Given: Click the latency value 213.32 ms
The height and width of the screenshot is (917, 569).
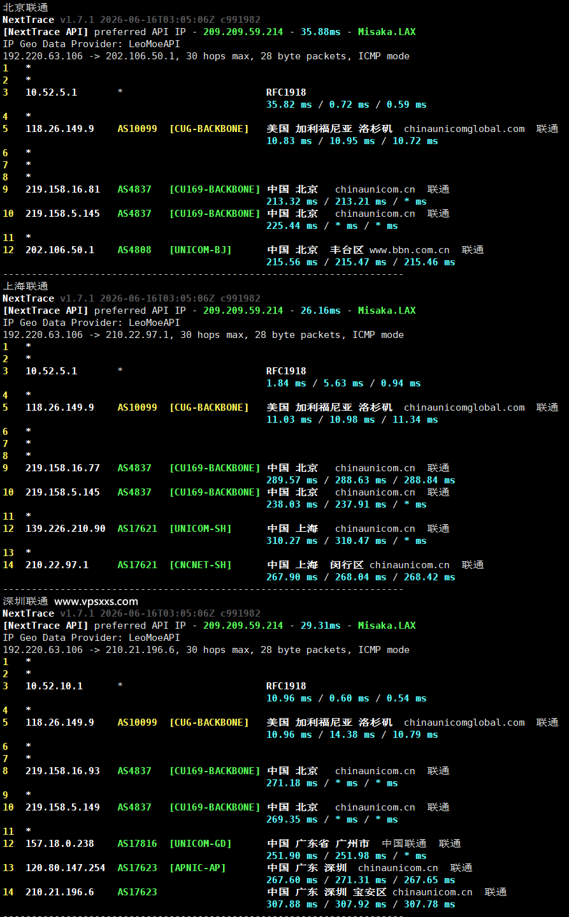Looking at the screenshot, I should tap(292, 202).
